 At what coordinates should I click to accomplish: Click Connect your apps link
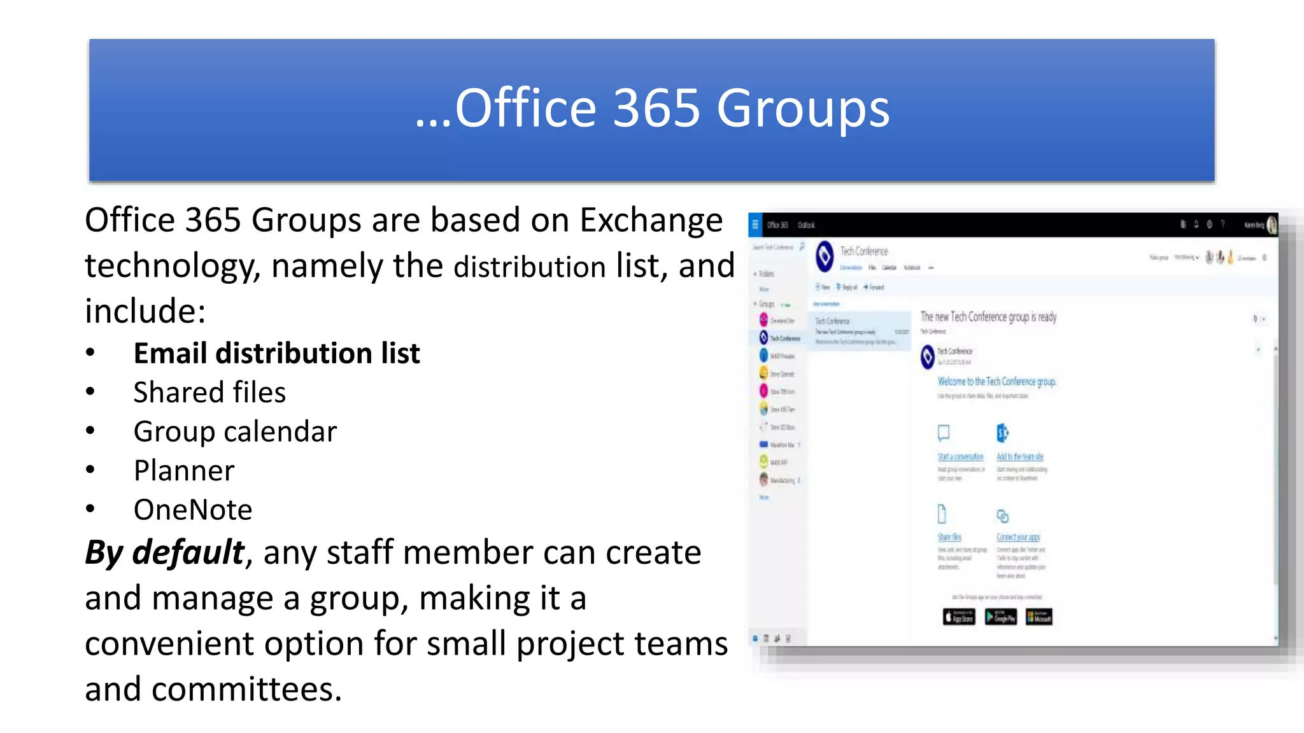pos(1018,537)
